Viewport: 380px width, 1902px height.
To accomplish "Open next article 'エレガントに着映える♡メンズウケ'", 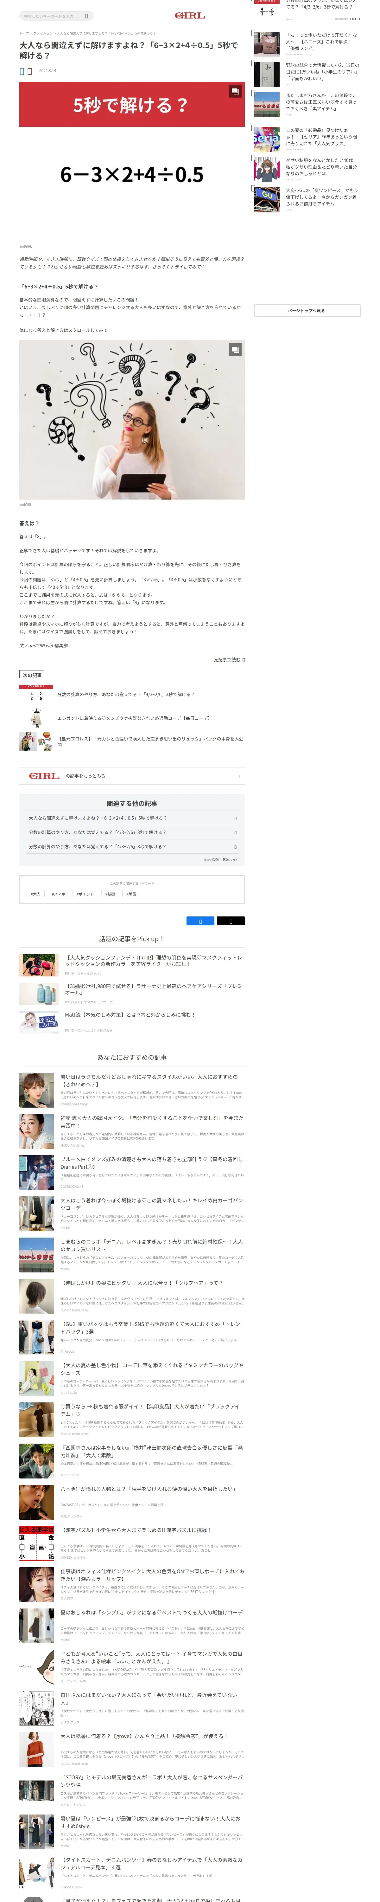I will coord(134,718).
